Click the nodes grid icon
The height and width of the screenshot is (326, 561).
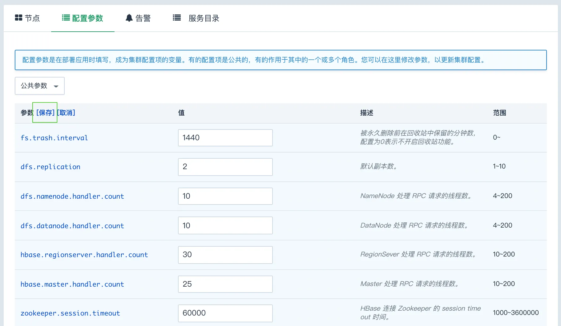tap(18, 18)
